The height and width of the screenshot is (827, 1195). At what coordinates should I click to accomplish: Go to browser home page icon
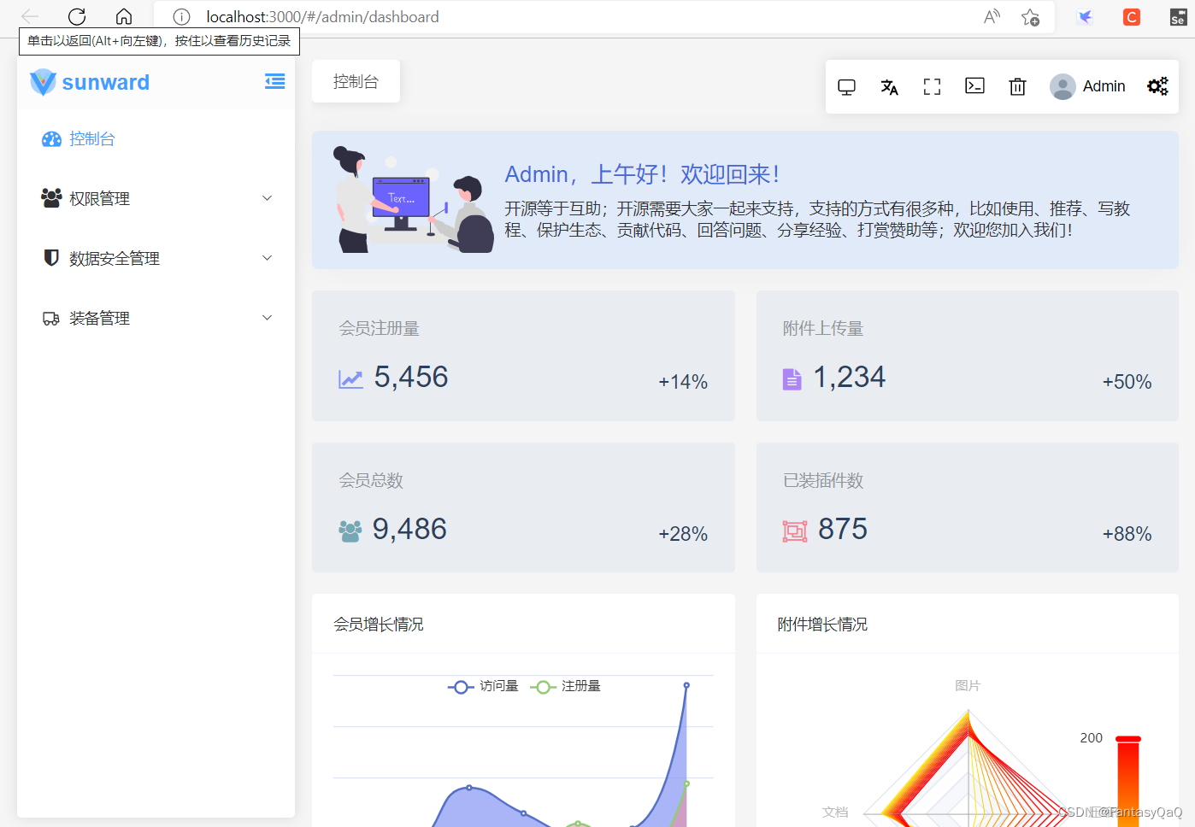point(124,16)
